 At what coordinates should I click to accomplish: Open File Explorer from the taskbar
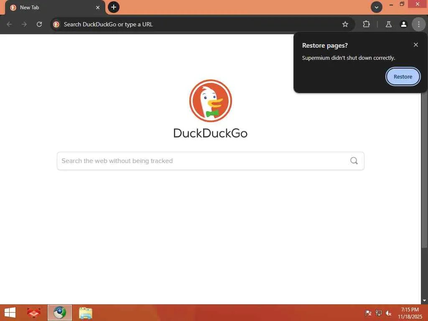point(86,313)
